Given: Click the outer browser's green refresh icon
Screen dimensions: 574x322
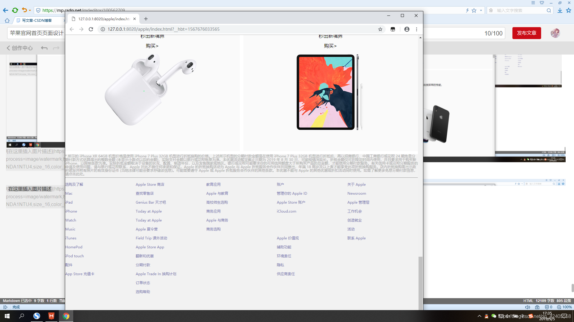Looking at the screenshot, I should pyautogui.click(x=15, y=10).
